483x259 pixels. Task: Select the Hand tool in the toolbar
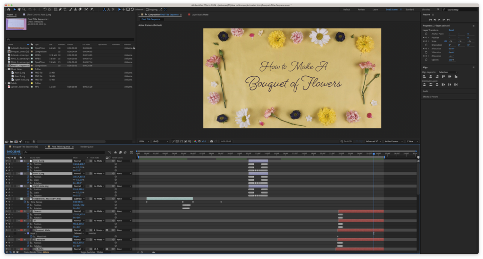(19, 9)
